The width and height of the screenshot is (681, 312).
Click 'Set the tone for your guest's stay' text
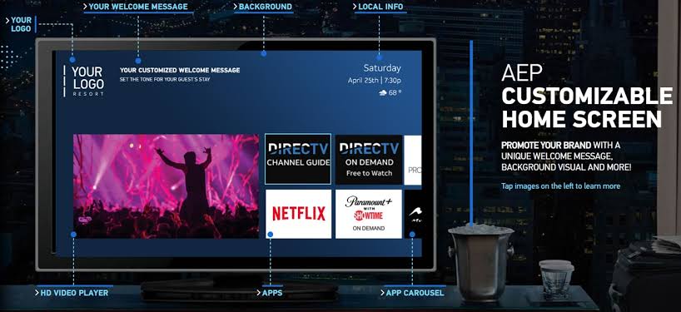point(165,80)
